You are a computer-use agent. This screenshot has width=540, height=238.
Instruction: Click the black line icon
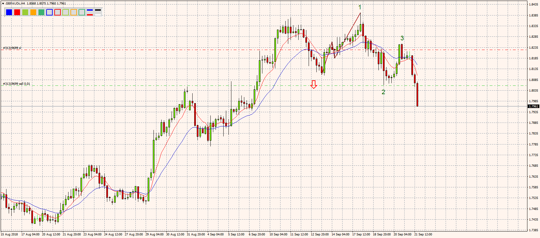click(x=98, y=10)
